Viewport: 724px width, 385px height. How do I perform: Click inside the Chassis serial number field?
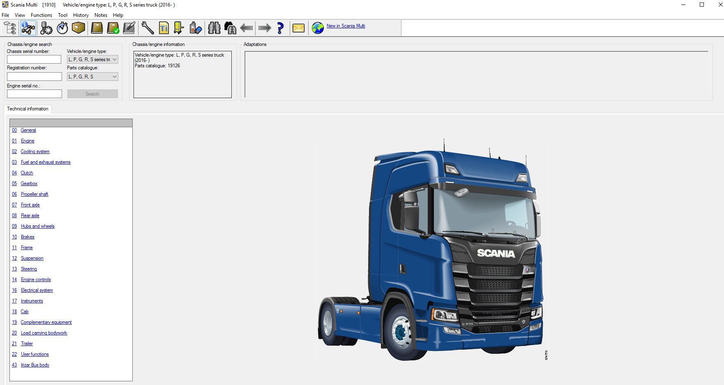tap(34, 59)
